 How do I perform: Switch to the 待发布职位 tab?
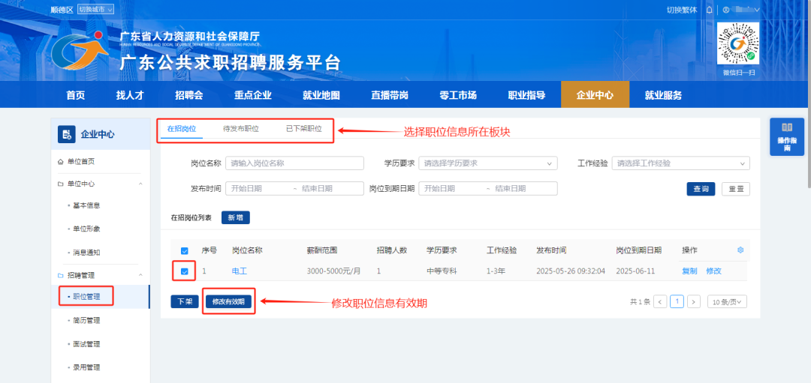(x=241, y=129)
